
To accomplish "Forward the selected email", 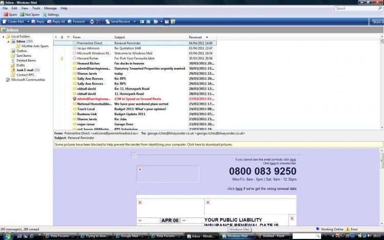I will [76, 21].
